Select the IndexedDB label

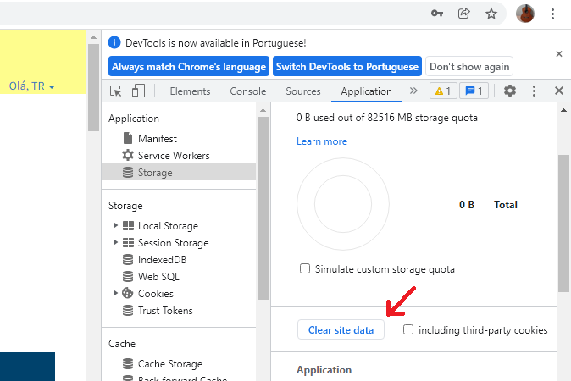[162, 259]
